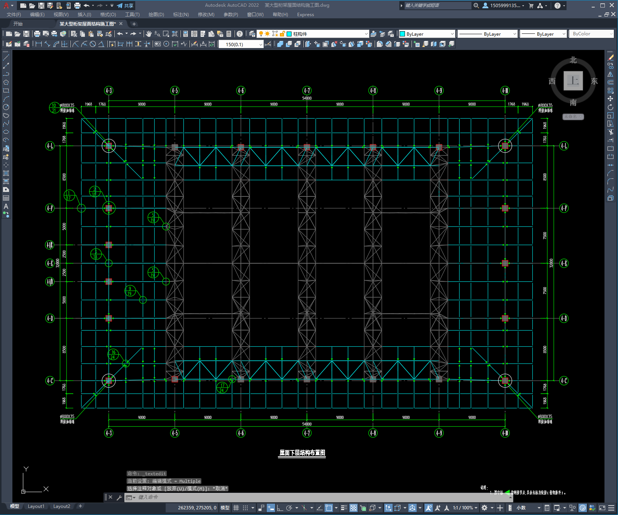Open the ByColor plot style dropdown
The height and width of the screenshot is (515, 618).
pyautogui.click(x=591, y=34)
